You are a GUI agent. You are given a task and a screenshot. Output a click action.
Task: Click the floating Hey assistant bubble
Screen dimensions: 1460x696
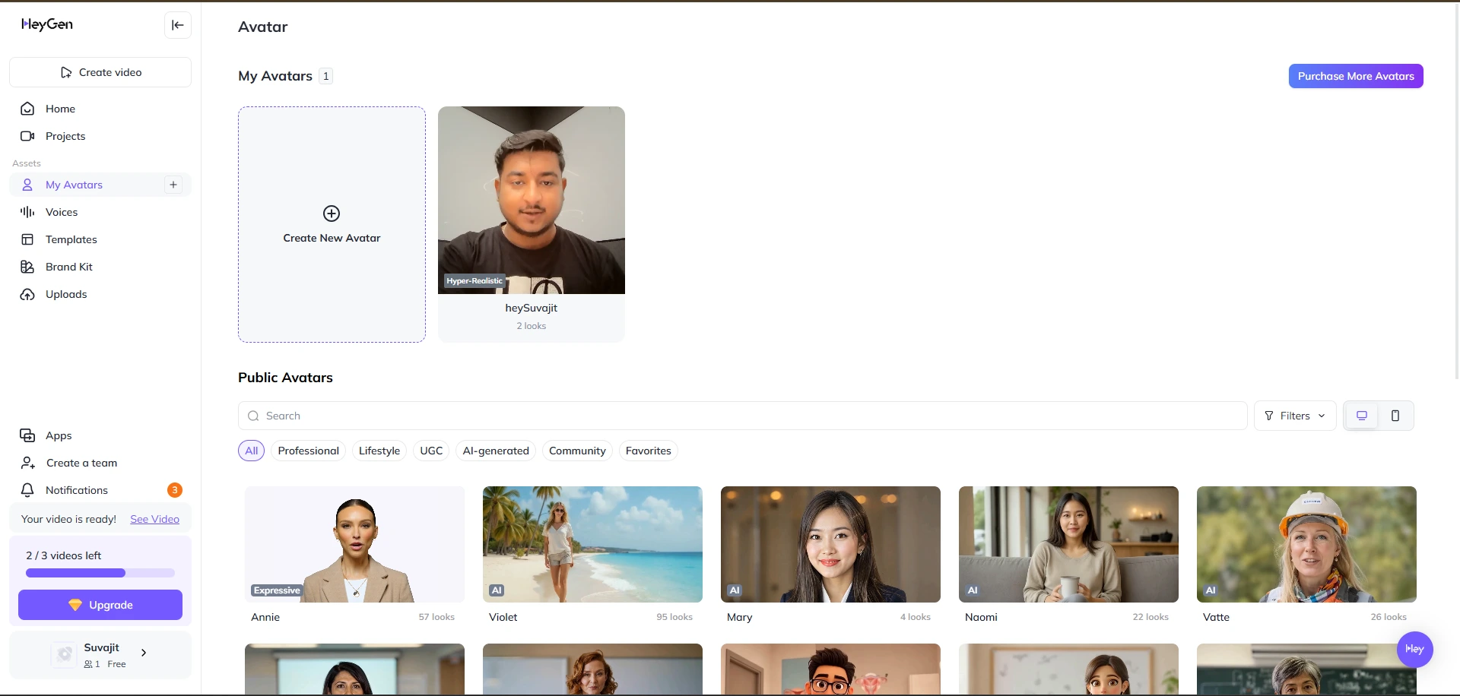(1414, 649)
